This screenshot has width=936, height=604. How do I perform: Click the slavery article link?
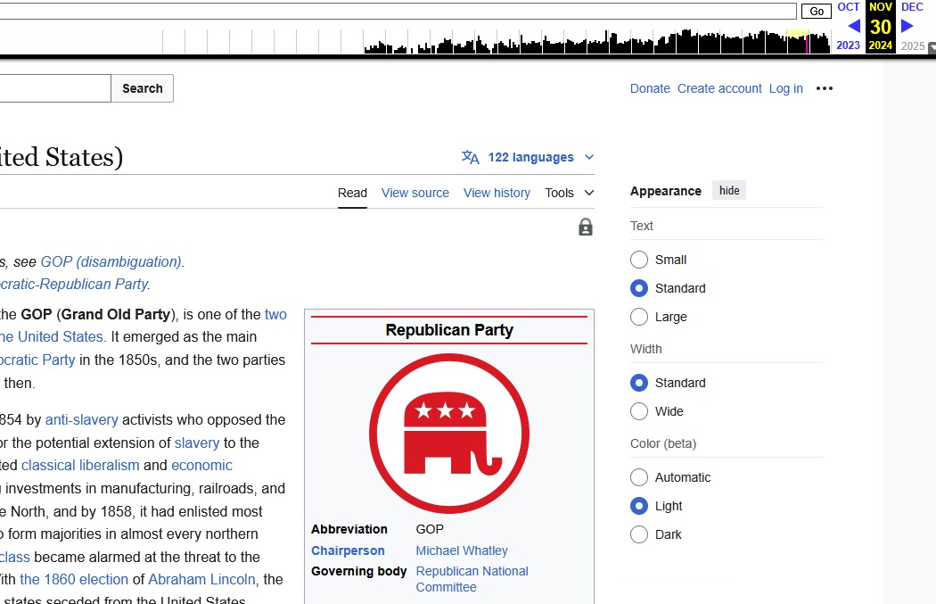pyautogui.click(x=197, y=443)
